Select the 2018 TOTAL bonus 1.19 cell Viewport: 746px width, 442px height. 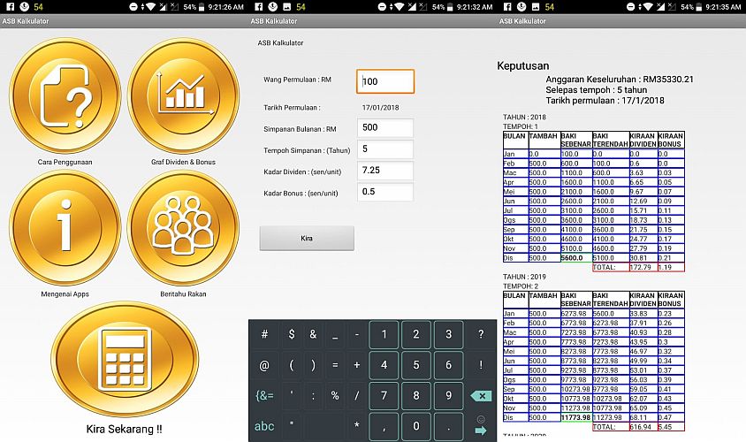click(x=671, y=267)
